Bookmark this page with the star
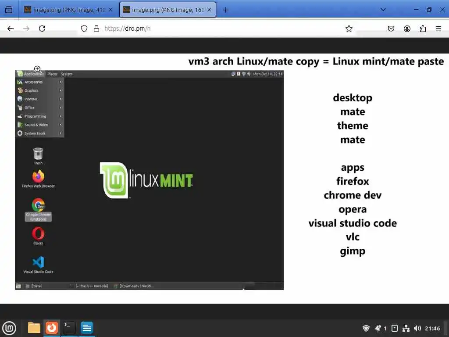This screenshot has width=449, height=337. coord(349,29)
